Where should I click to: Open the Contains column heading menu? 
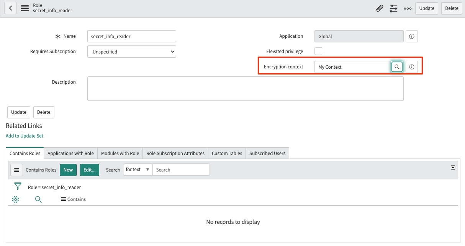(73, 199)
